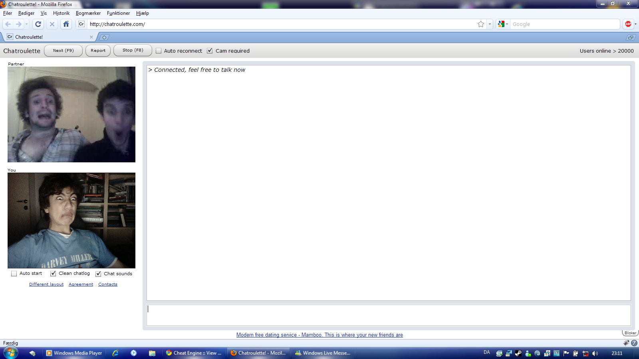Toggle the Auto reconnect checkbox
The width and height of the screenshot is (639, 359).
coord(159,51)
